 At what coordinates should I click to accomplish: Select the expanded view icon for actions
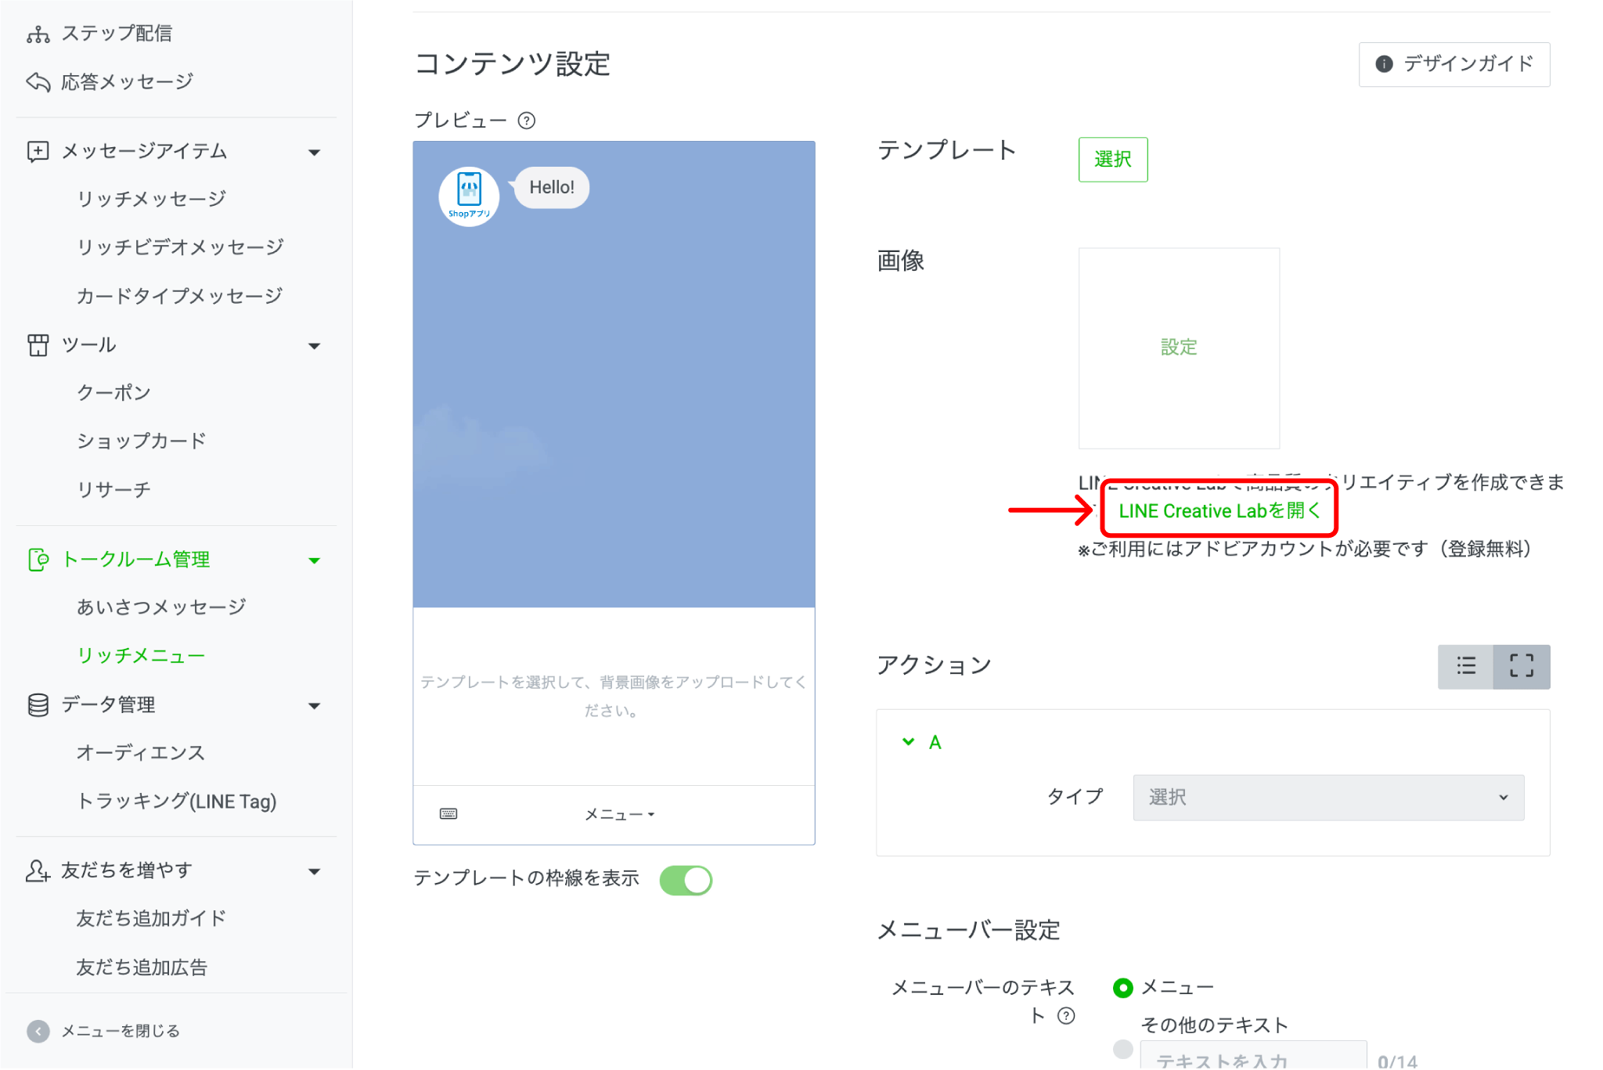pyautogui.click(x=1521, y=666)
